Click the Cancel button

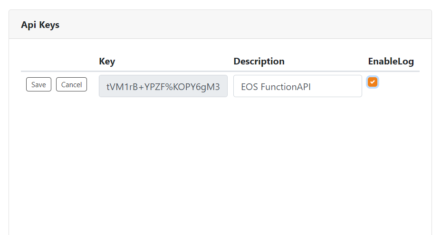pos(71,84)
